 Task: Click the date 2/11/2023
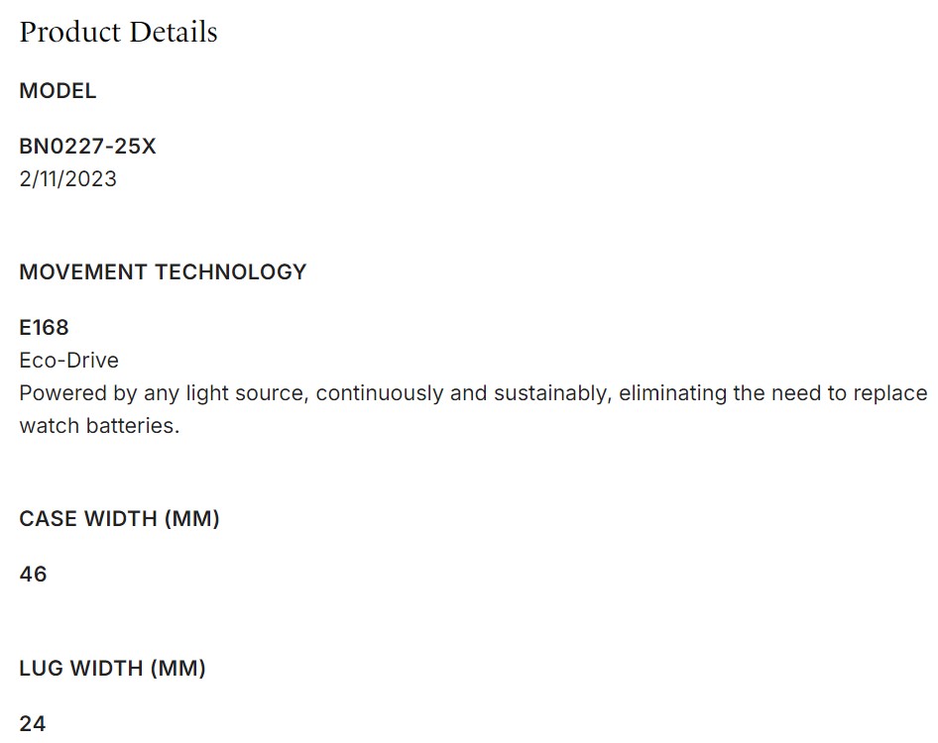coord(67,179)
